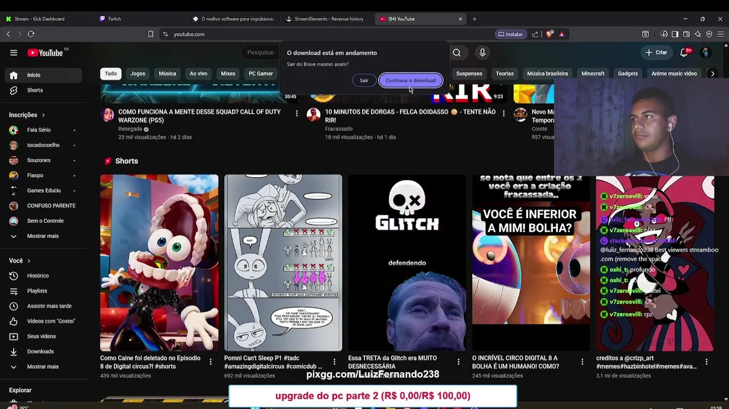Select the Música filter chip
The width and height of the screenshot is (729, 409).
click(x=168, y=73)
